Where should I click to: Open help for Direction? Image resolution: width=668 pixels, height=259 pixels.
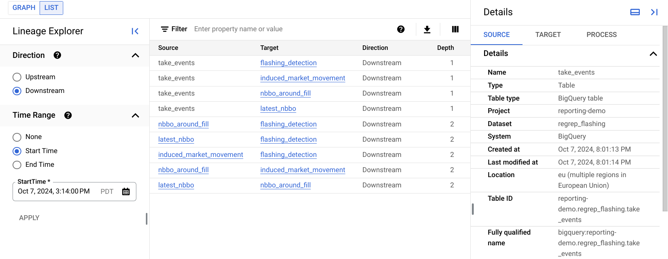[58, 55]
